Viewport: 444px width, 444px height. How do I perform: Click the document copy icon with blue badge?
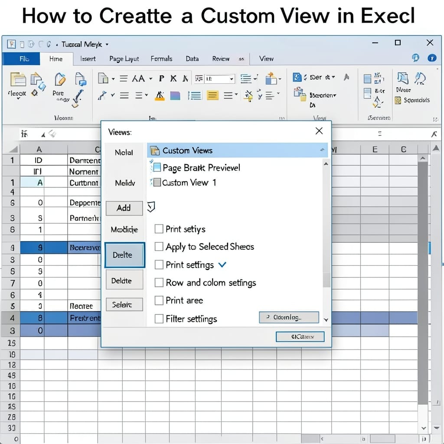pyautogui.click(x=81, y=79)
